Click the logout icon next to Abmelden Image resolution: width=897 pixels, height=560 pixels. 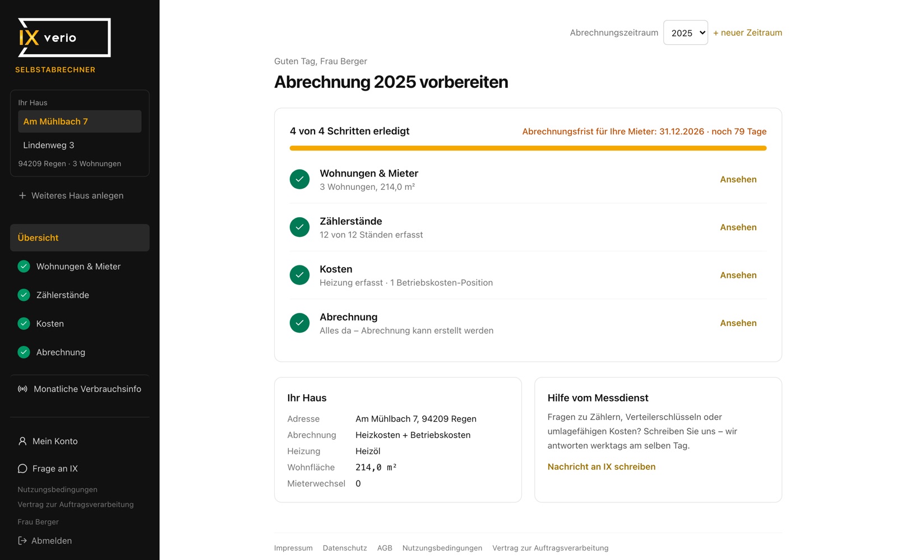(x=22, y=540)
